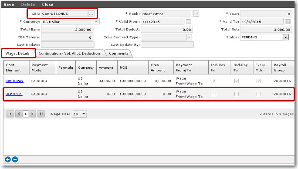
Task: Open the CBA lookup ellipsis button
Action: [x=91, y=14]
